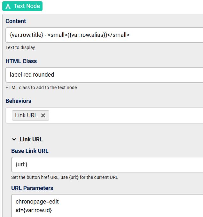The width and height of the screenshot is (203, 217).
Task: Focus the Content text input field
Action: [104, 35]
